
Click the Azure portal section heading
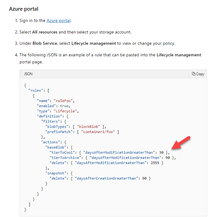(24, 9)
